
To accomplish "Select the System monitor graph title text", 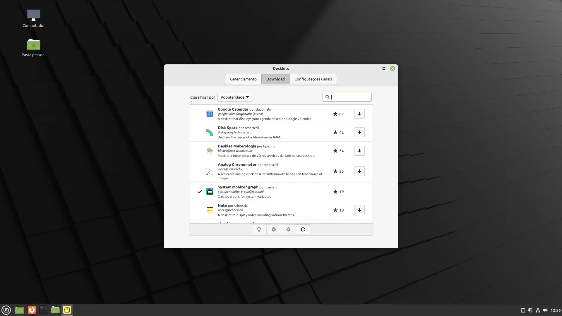I will tap(238, 187).
